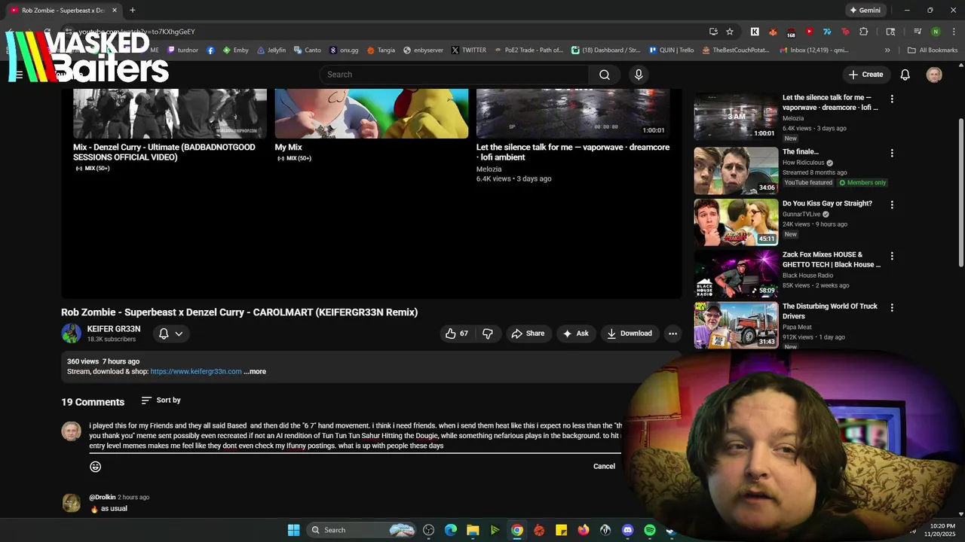Image resolution: width=965 pixels, height=542 pixels.
Task: Dislike the video with thumbs down
Action: (x=488, y=333)
